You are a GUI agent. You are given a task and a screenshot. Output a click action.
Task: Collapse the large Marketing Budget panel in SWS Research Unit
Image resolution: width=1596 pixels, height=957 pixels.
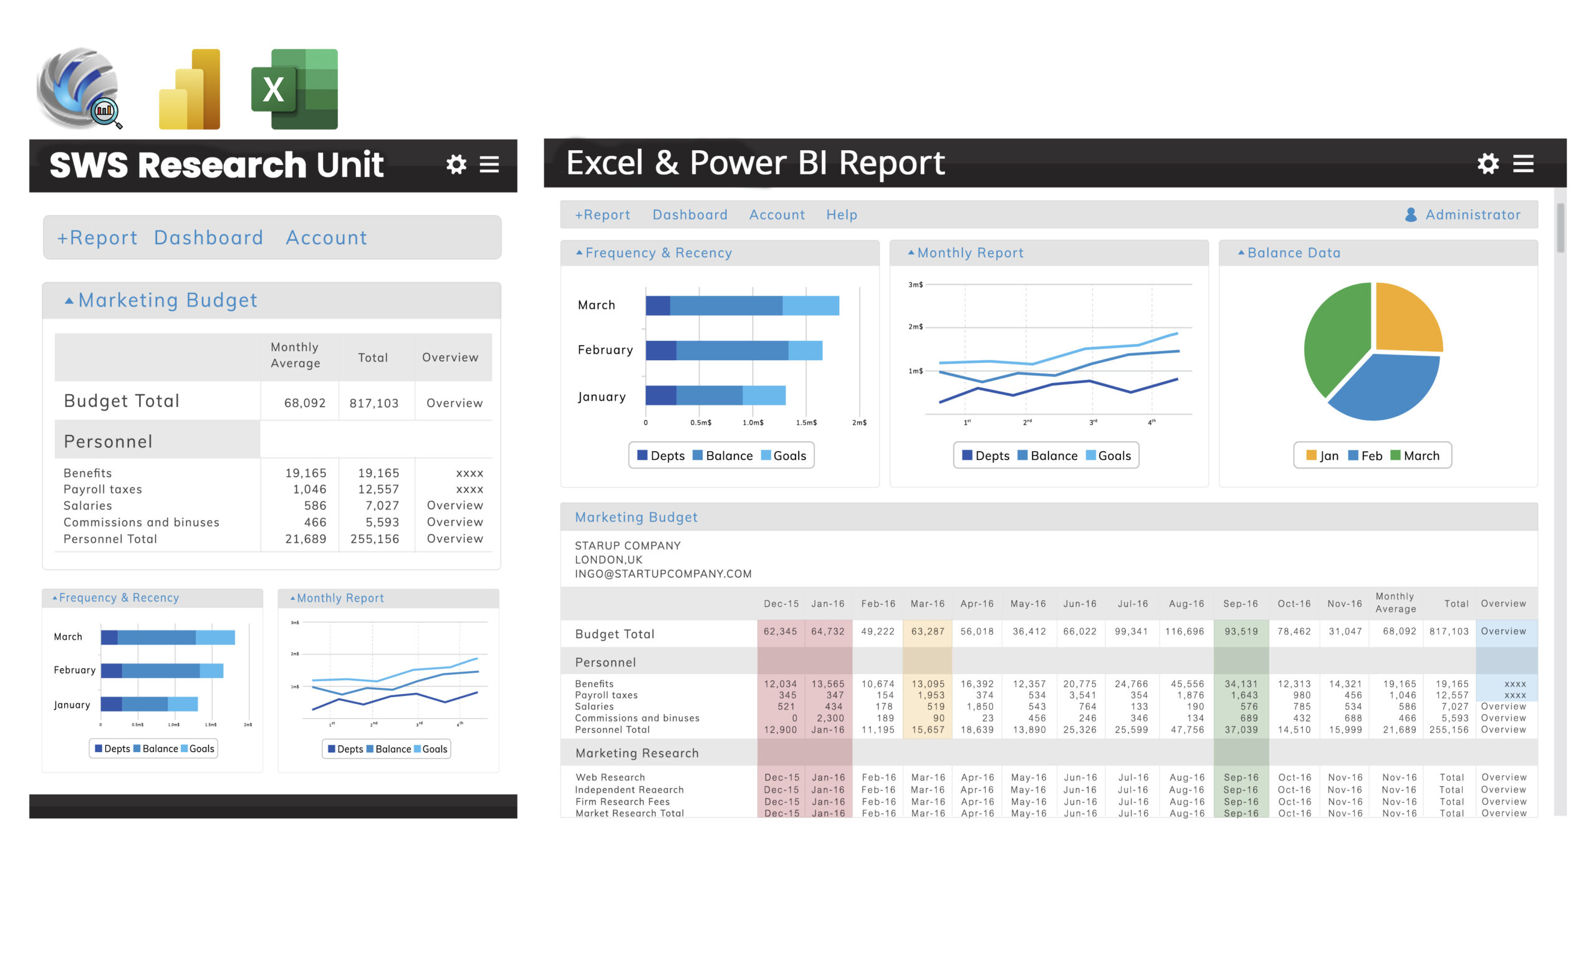coord(69,300)
